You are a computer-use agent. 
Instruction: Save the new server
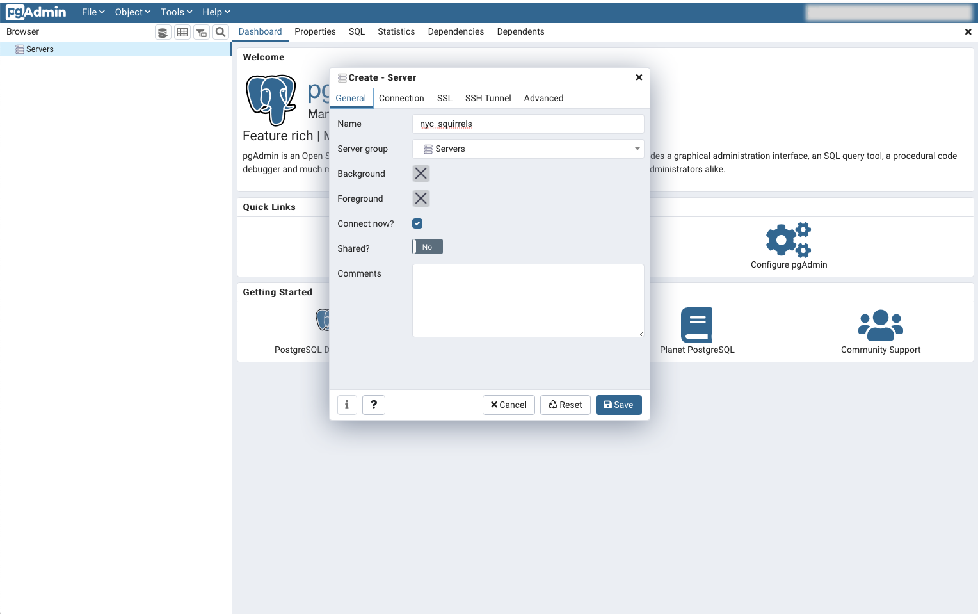618,405
